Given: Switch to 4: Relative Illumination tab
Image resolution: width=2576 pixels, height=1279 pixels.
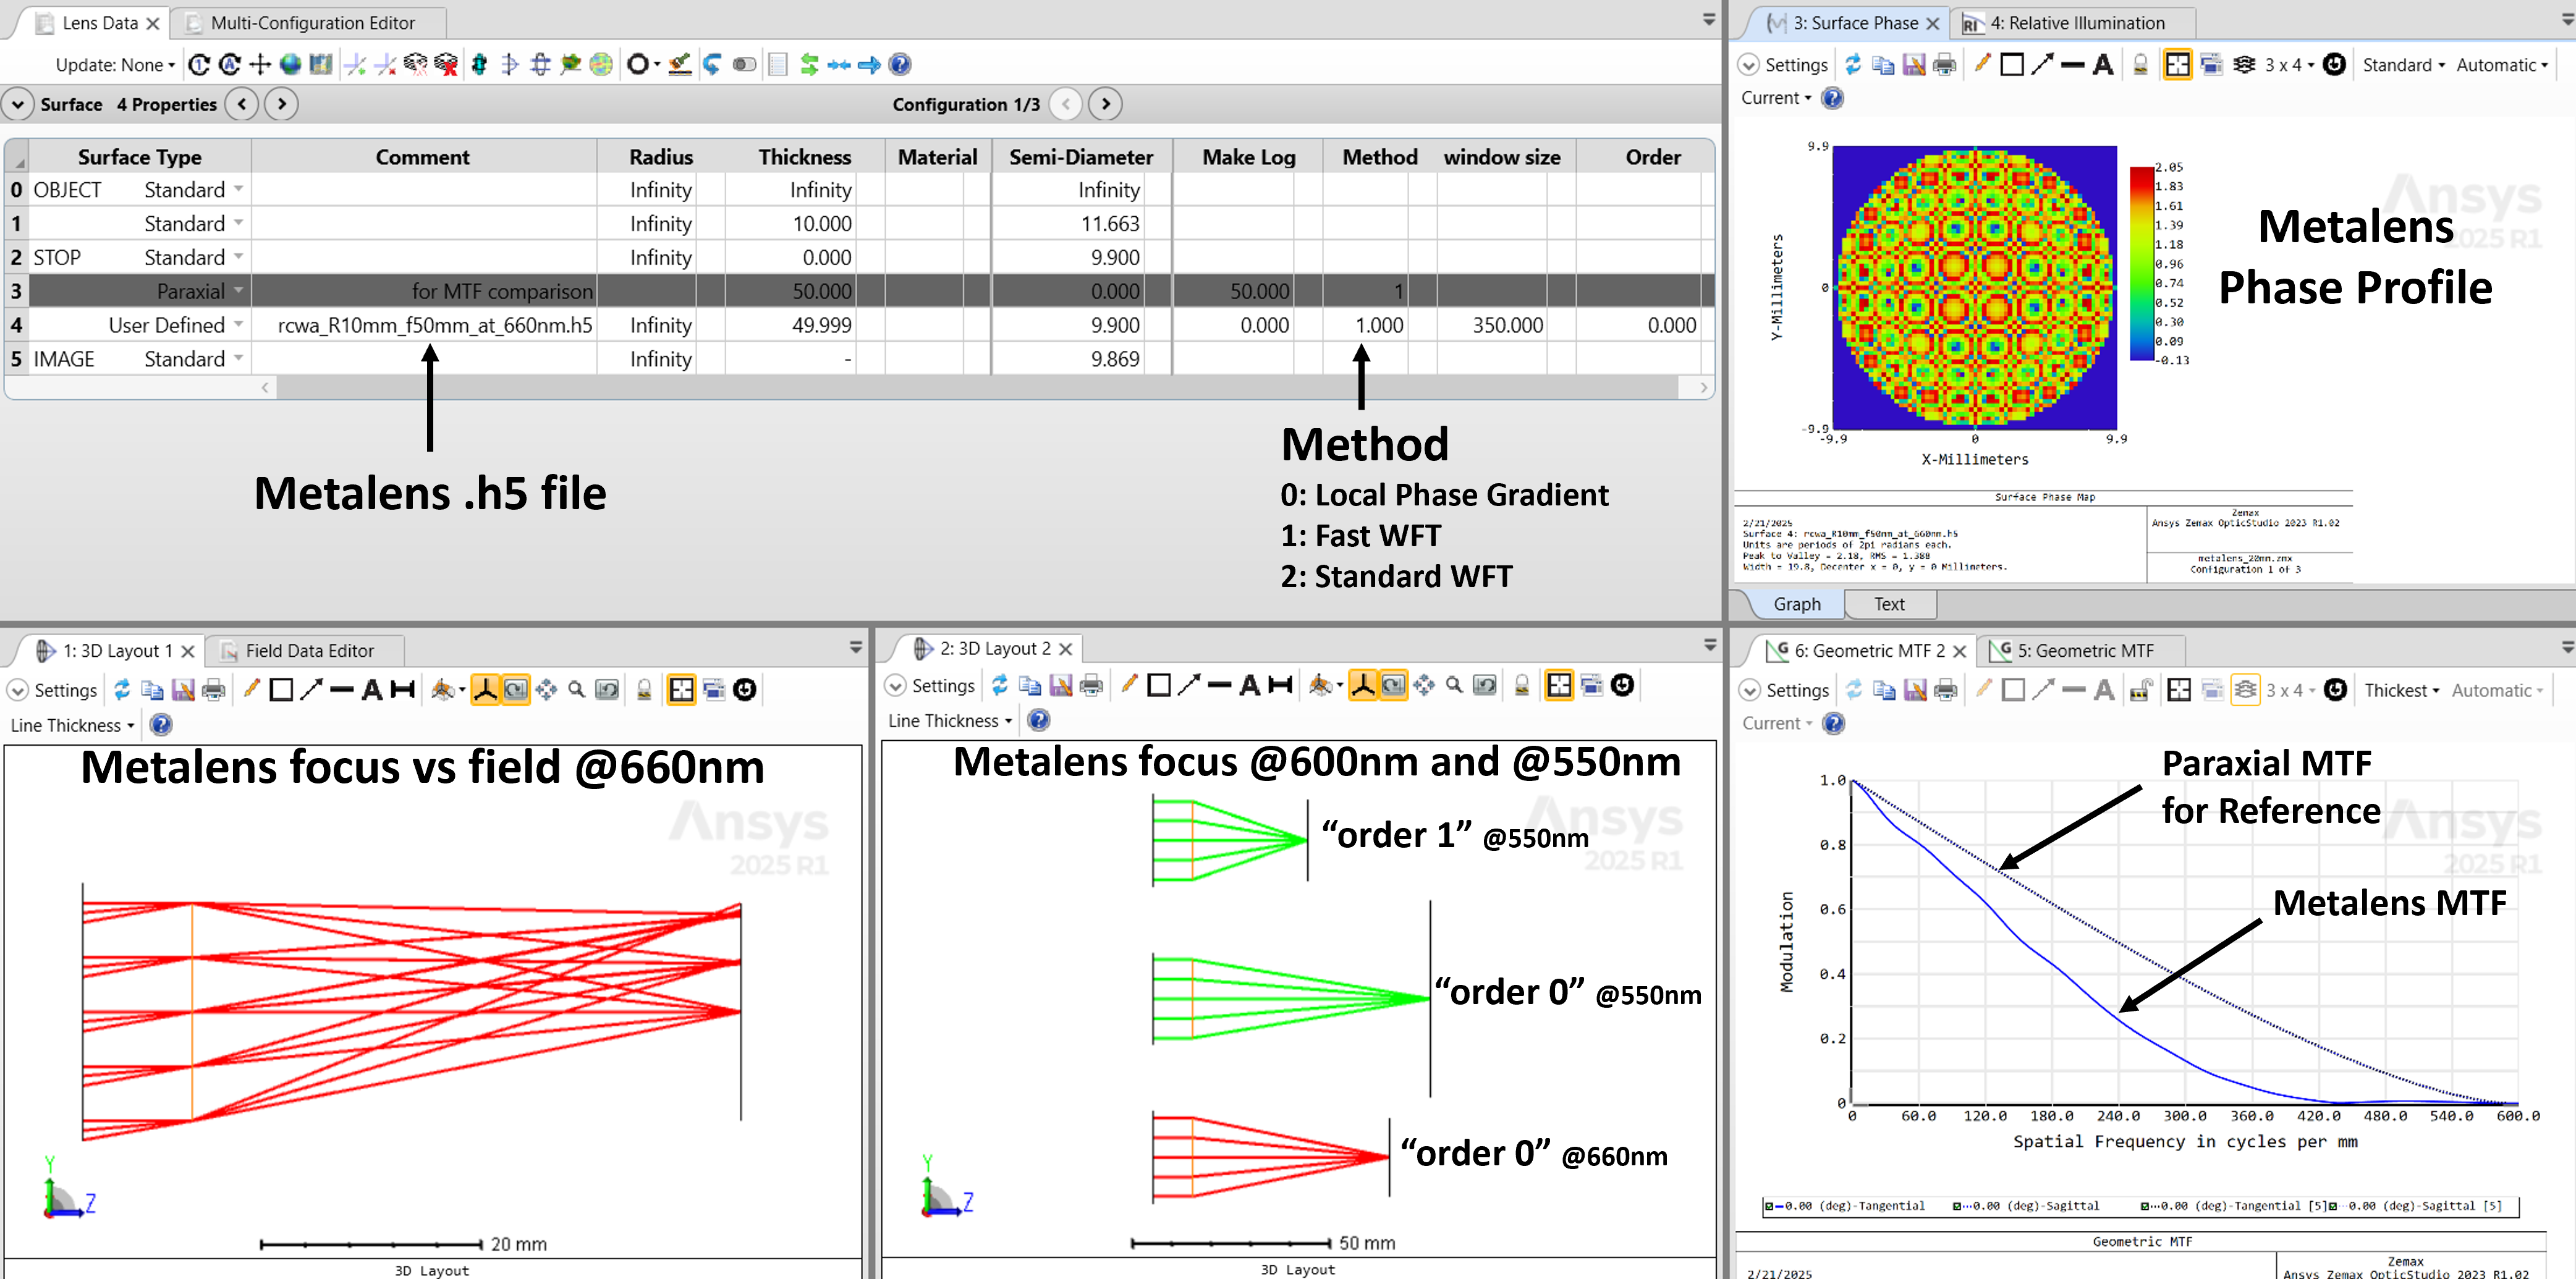Looking at the screenshot, I should [2075, 23].
